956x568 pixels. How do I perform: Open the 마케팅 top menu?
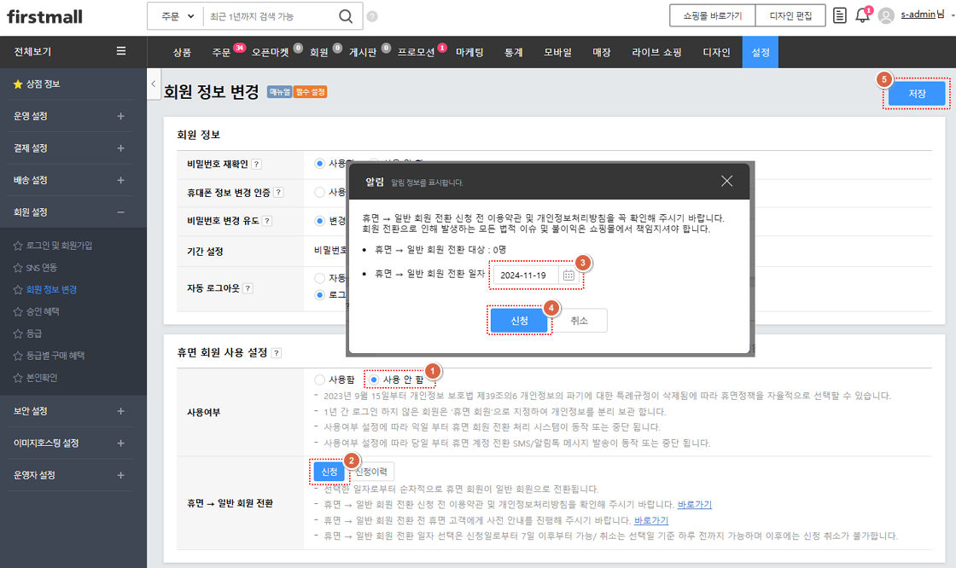tap(469, 52)
